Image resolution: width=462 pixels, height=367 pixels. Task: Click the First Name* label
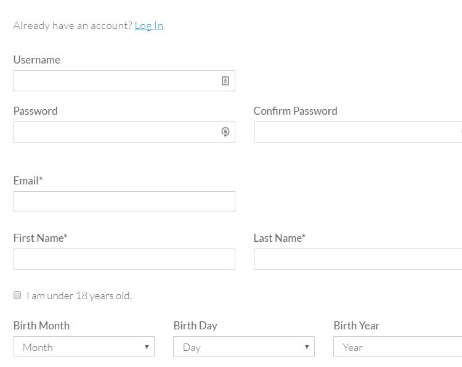point(41,238)
